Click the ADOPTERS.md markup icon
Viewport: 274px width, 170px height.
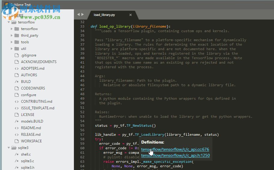(17, 68)
